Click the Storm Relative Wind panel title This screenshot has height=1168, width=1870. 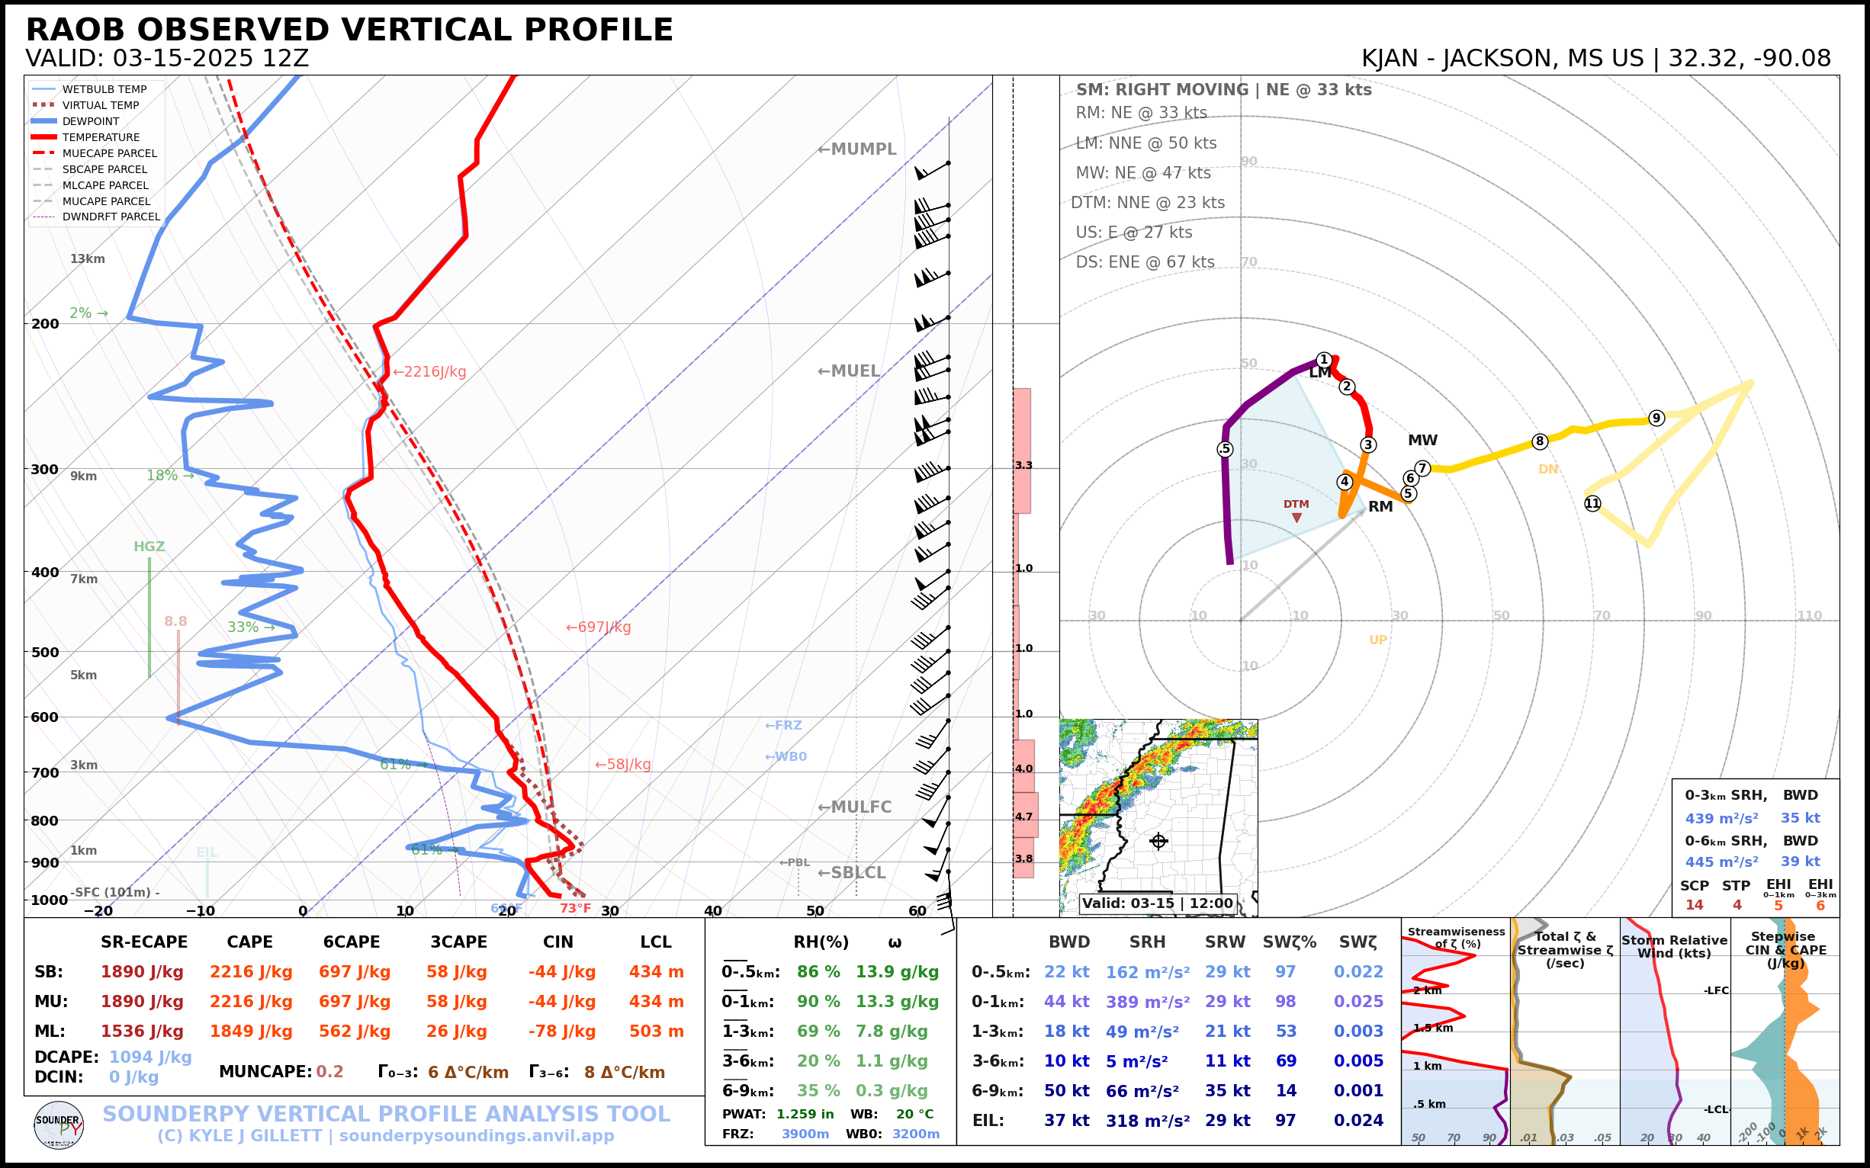(1674, 946)
